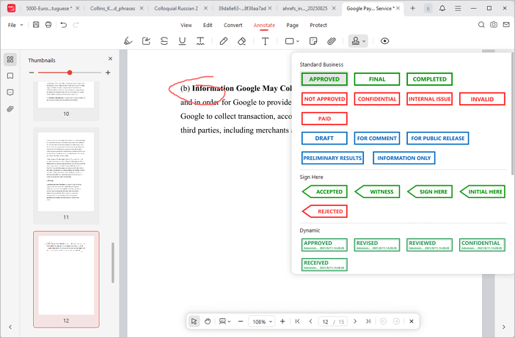Select the Underline annotation tool
Image resolution: width=515 pixels, height=338 pixels.
(x=182, y=41)
